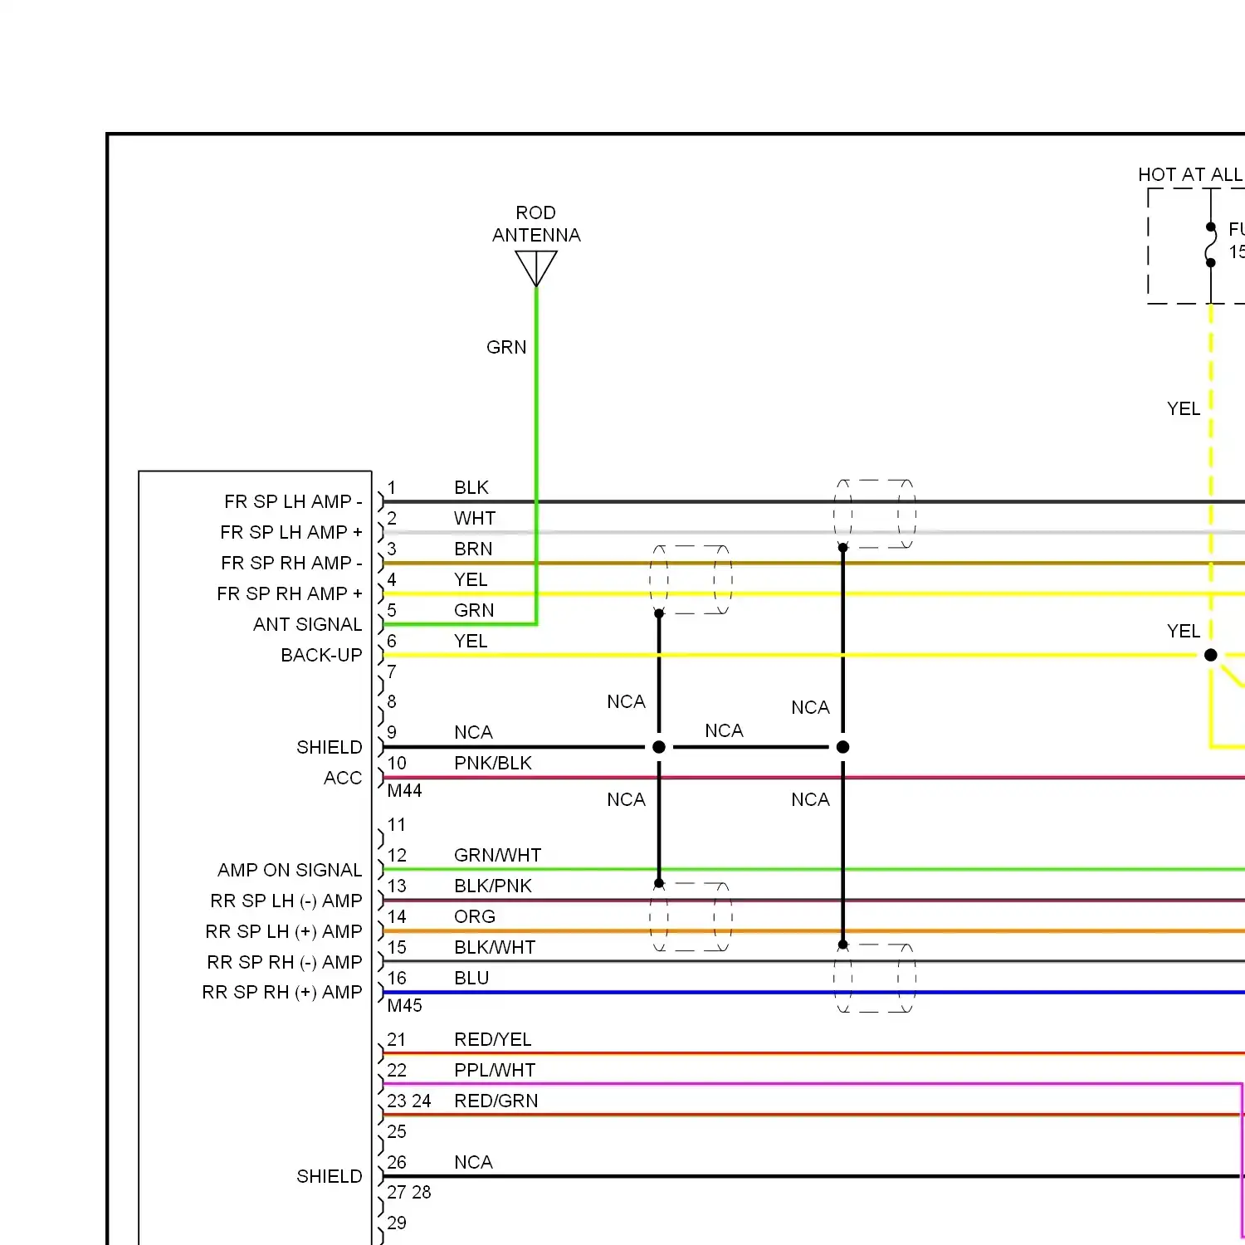Click the 'RR SP LH (+) AMP' label

tap(284, 931)
